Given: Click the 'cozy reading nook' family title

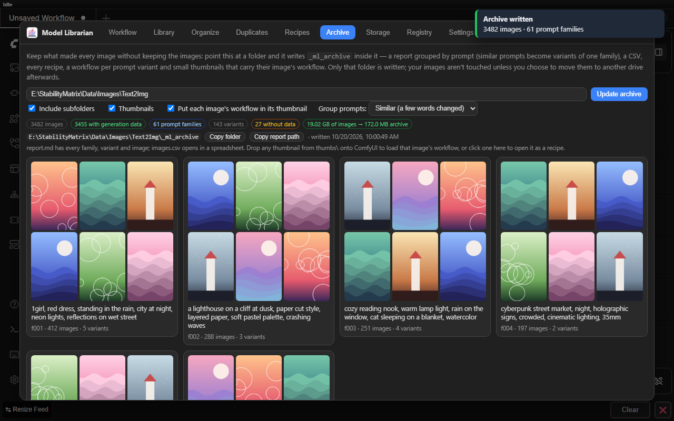Looking at the screenshot, I should pyautogui.click(x=414, y=313).
